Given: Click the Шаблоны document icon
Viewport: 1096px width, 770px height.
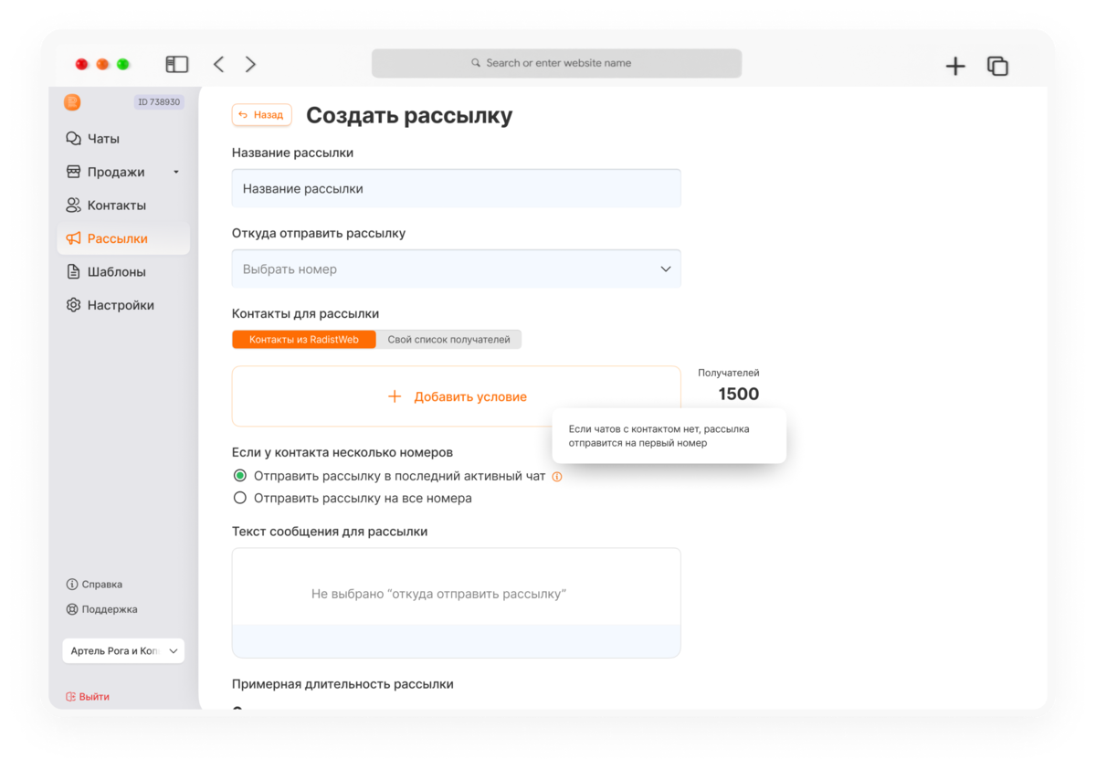Looking at the screenshot, I should click(x=73, y=272).
